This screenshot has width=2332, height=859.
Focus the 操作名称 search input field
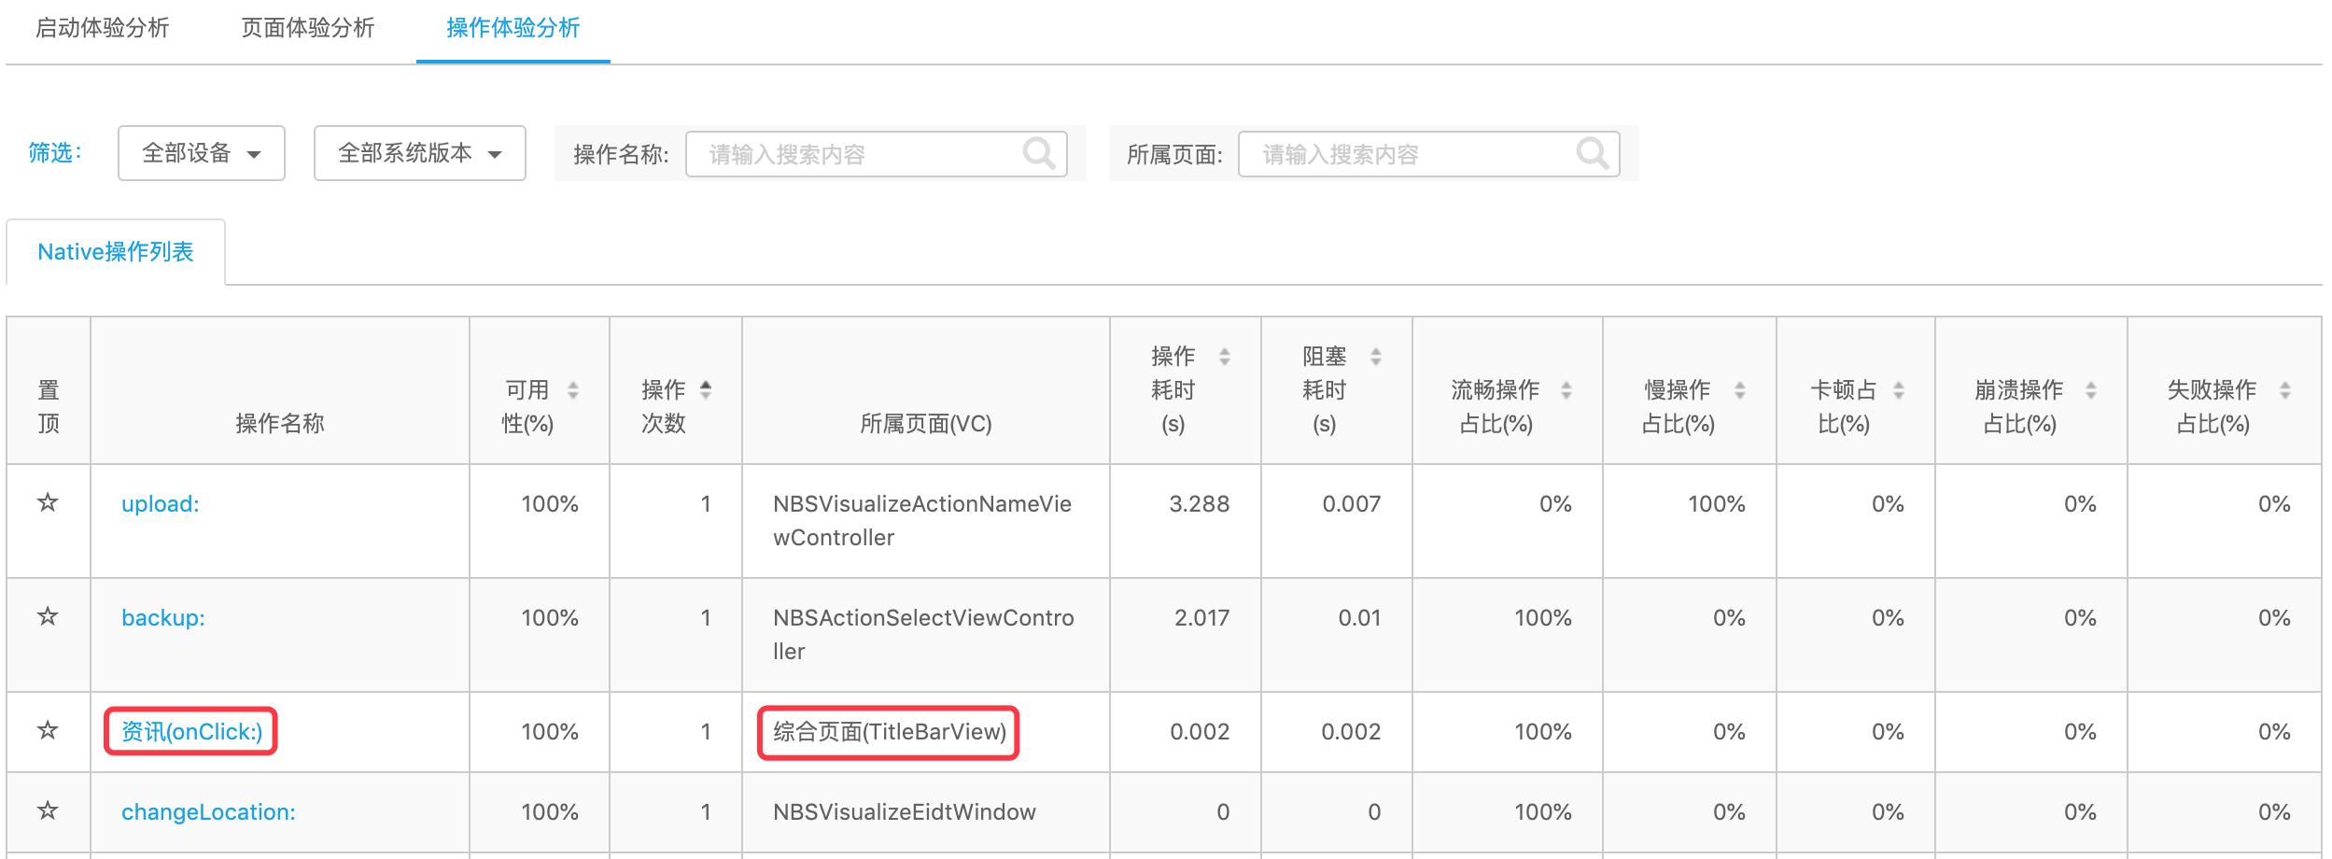click(876, 154)
